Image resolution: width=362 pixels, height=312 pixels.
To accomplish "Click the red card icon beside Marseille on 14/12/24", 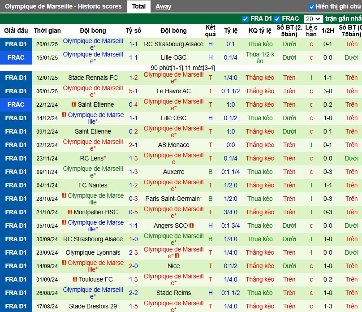I will (x=65, y=115).
